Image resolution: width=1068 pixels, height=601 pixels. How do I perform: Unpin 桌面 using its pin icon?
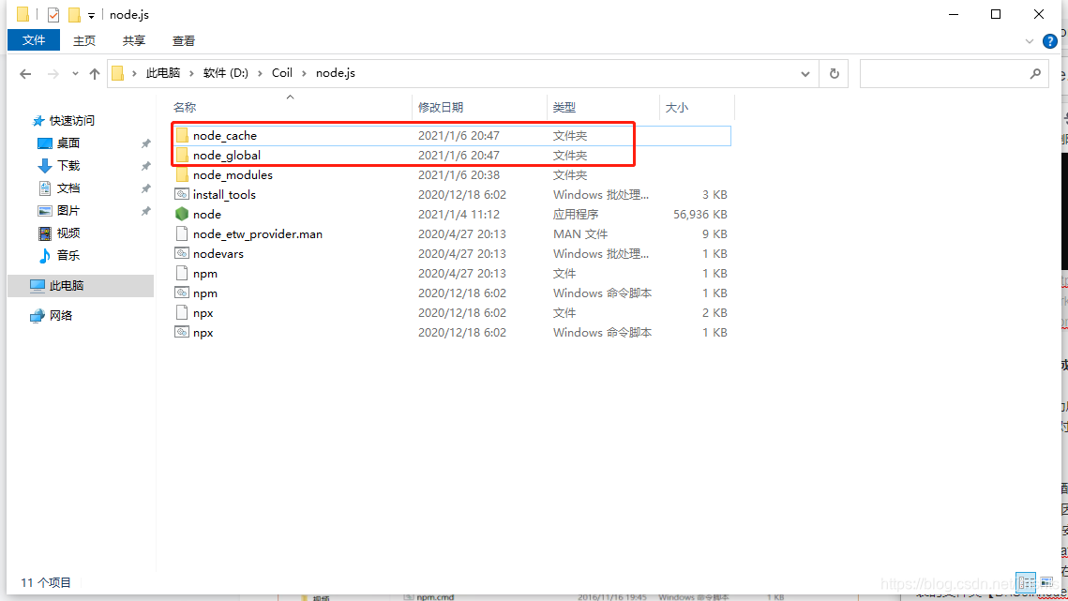tap(145, 143)
